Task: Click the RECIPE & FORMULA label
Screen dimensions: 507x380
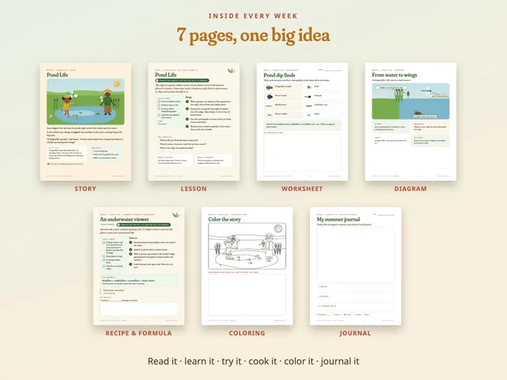Action: point(139,333)
